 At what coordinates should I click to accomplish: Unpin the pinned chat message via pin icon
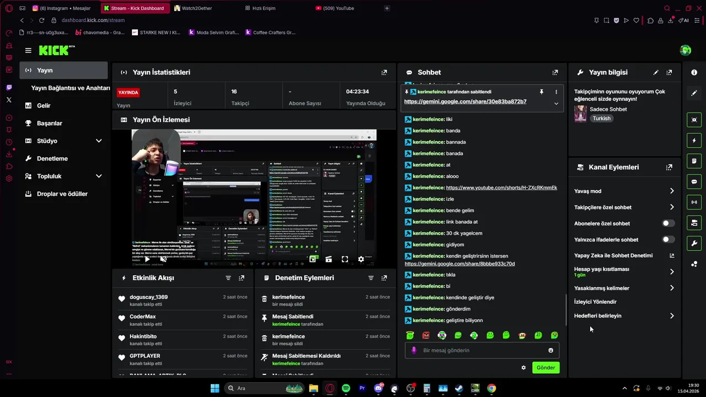pyautogui.click(x=542, y=92)
